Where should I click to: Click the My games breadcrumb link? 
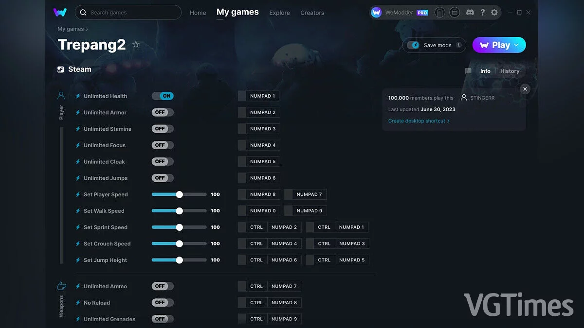(71, 29)
